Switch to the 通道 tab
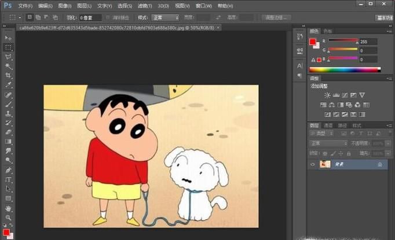The image size is (395, 240). (328, 125)
